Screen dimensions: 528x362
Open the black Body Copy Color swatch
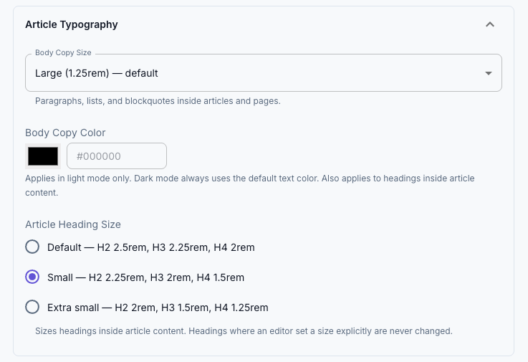tap(43, 156)
